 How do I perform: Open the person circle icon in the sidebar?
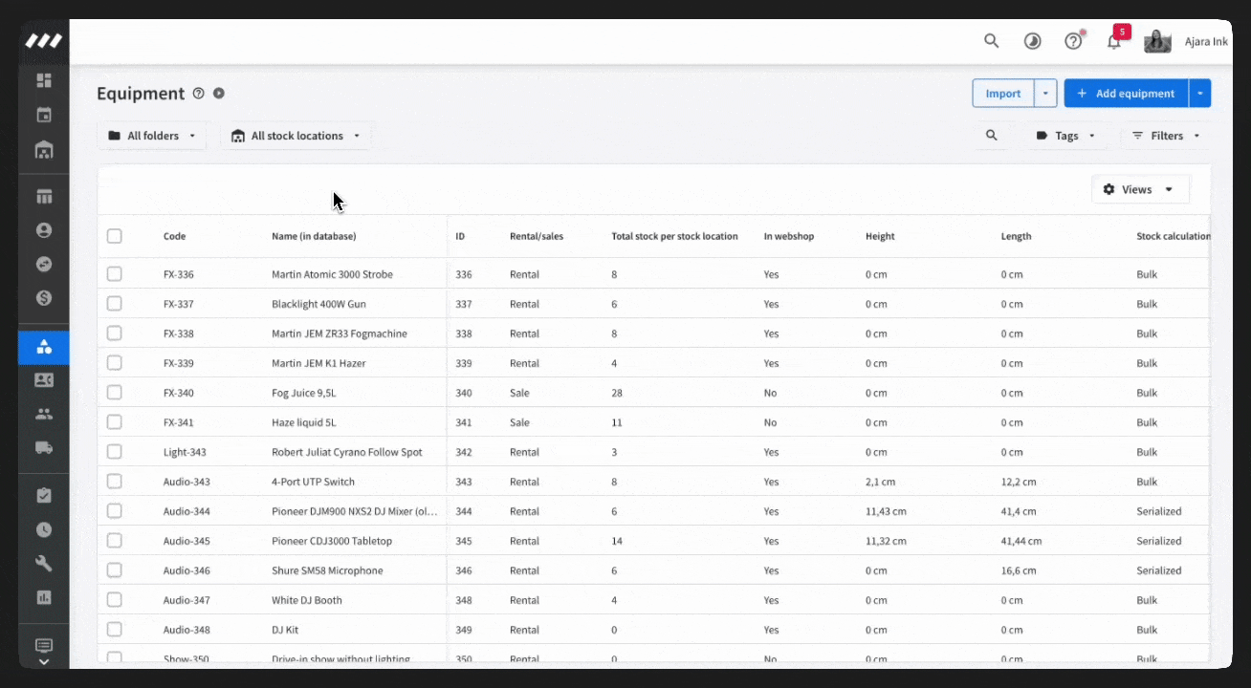(44, 230)
